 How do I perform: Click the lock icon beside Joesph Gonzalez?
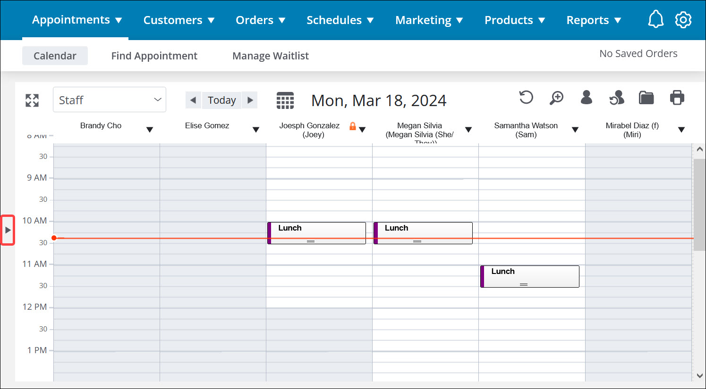click(x=351, y=128)
